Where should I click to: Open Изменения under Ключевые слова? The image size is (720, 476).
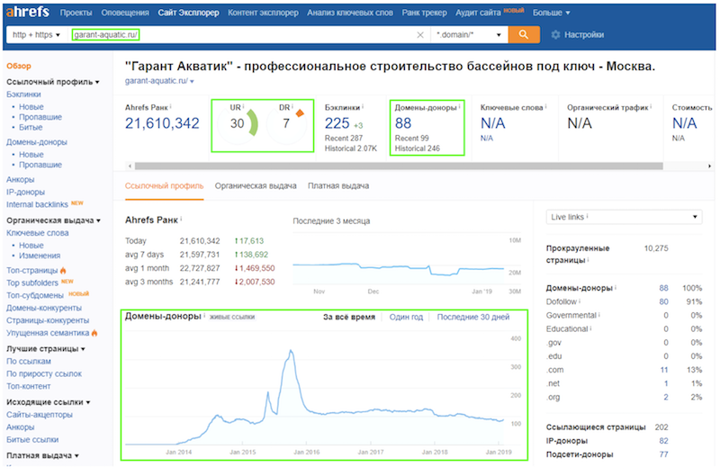click(x=40, y=256)
